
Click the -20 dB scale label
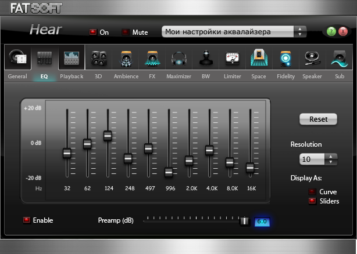(34, 177)
